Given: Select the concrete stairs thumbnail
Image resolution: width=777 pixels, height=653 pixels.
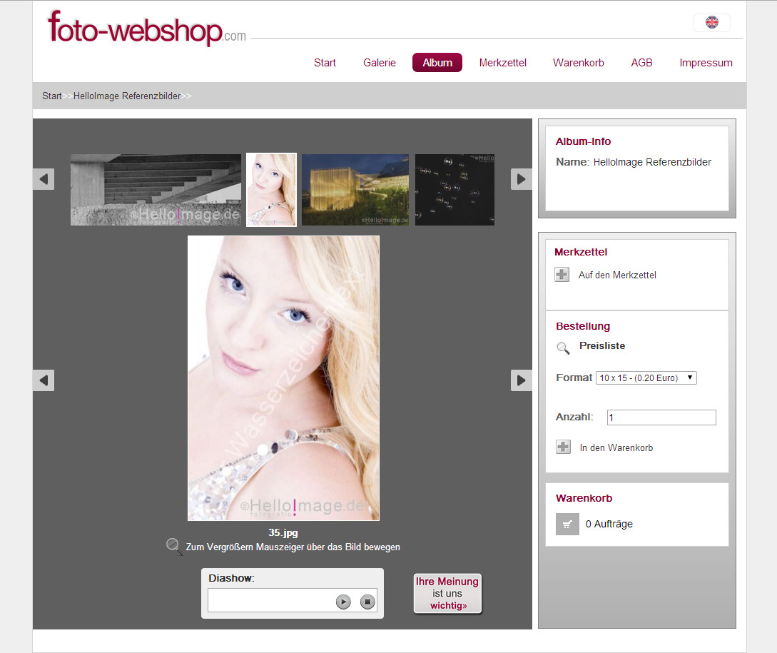Looking at the screenshot, I should [x=156, y=190].
